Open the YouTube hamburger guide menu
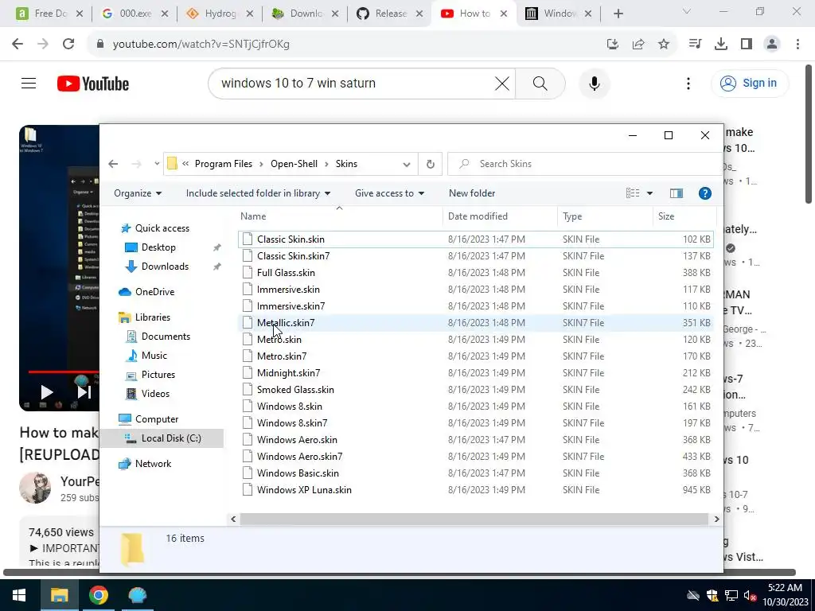Image resolution: width=815 pixels, height=611 pixels. [29, 83]
